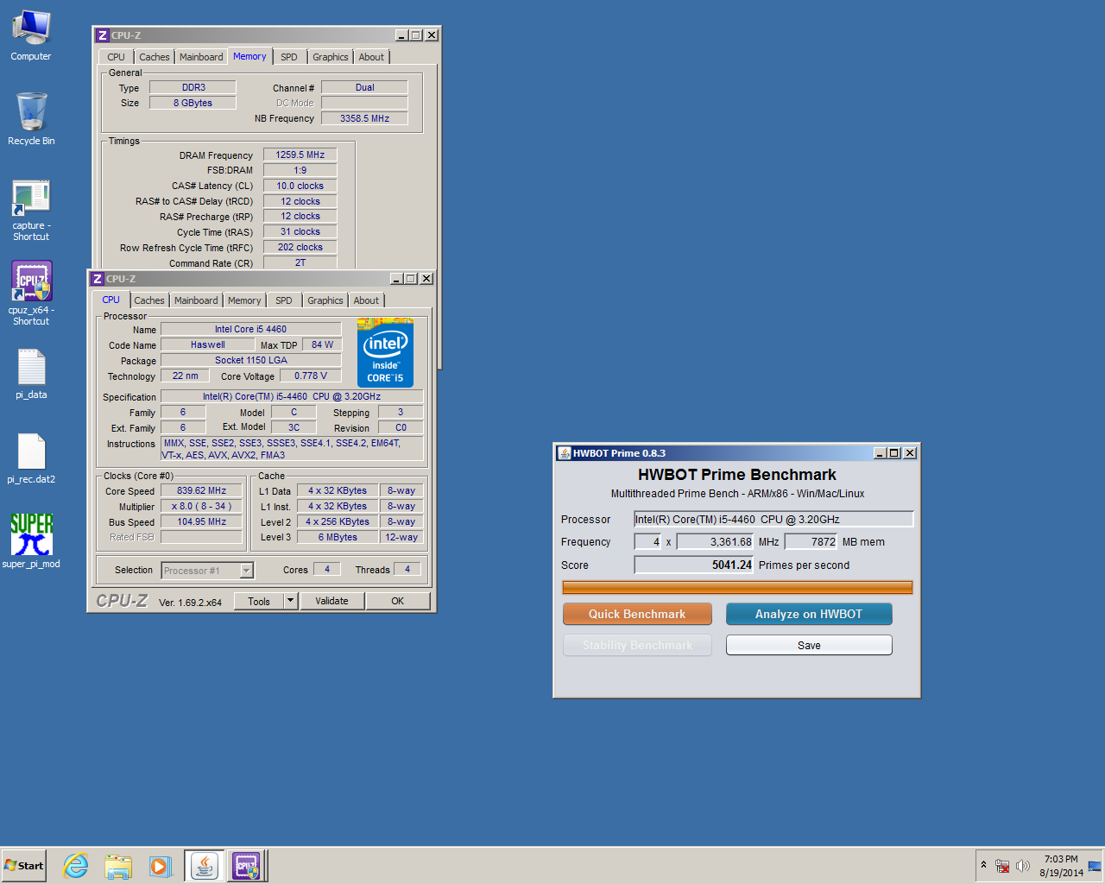
Task: Switch to the Java HWBOT taskbar item
Action: coord(205,866)
